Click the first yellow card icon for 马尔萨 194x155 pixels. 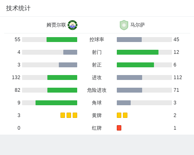[119, 115]
